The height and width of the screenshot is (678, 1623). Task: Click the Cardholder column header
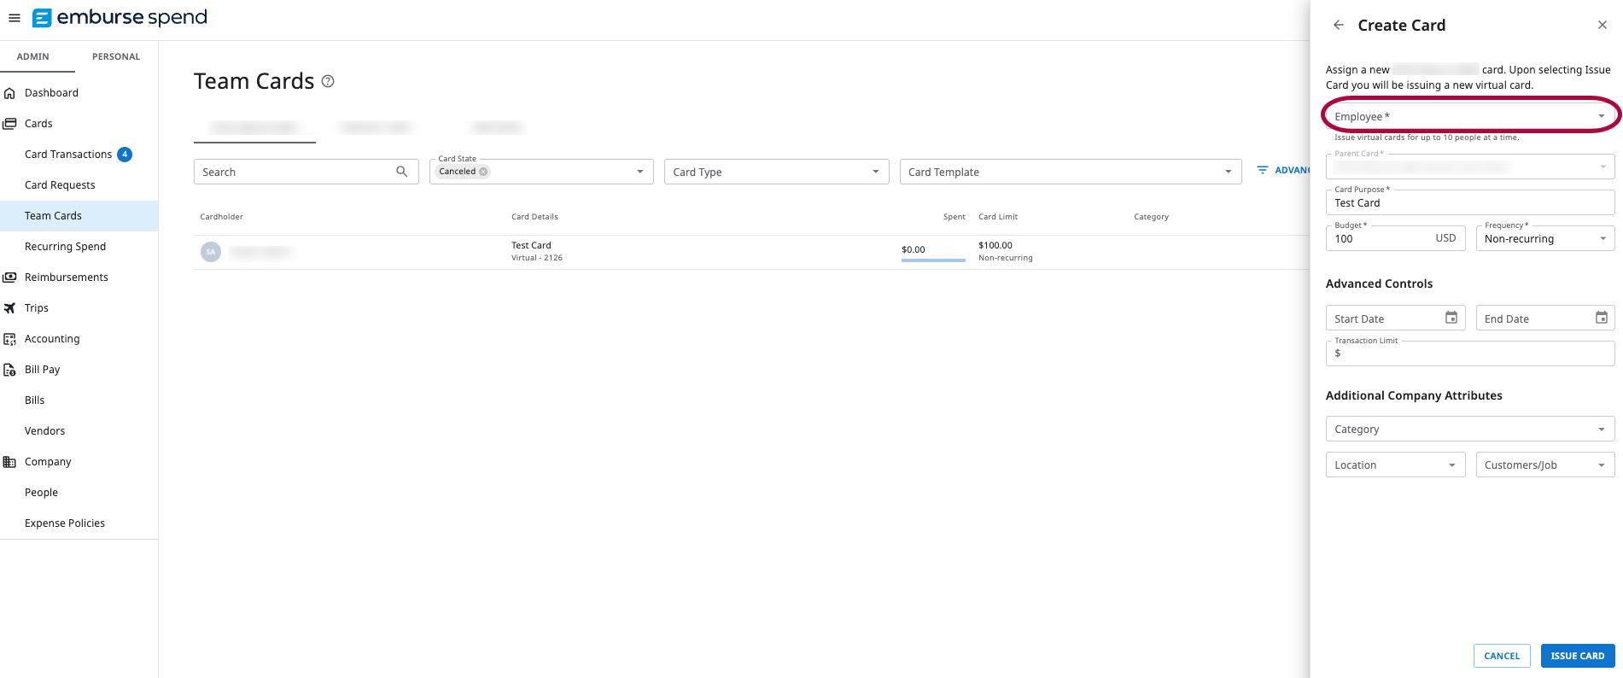pyautogui.click(x=222, y=217)
